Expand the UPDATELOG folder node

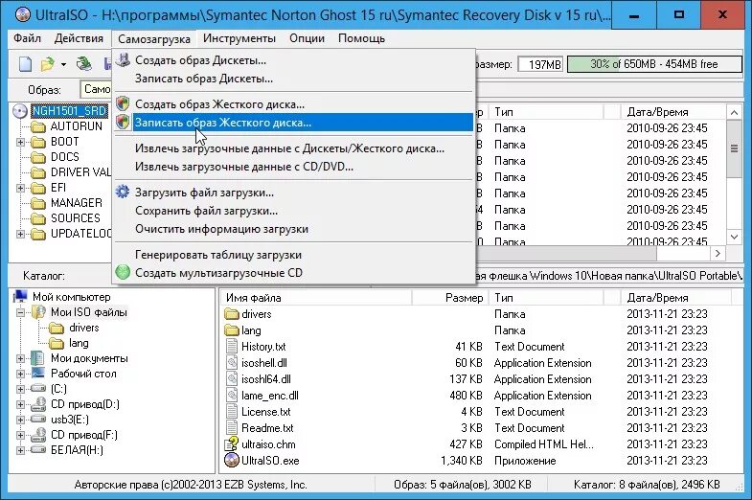point(20,234)
